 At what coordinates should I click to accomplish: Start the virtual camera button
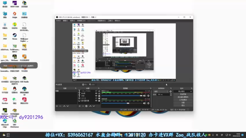(183, 97)
